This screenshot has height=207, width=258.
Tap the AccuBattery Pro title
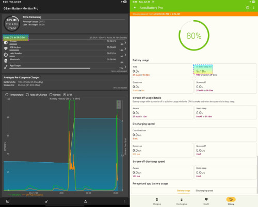(x=151, y=8)
